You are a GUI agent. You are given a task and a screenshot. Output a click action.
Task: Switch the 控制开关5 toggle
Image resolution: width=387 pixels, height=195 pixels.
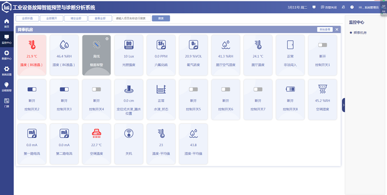pyautogui.click(x=193, y=89)
